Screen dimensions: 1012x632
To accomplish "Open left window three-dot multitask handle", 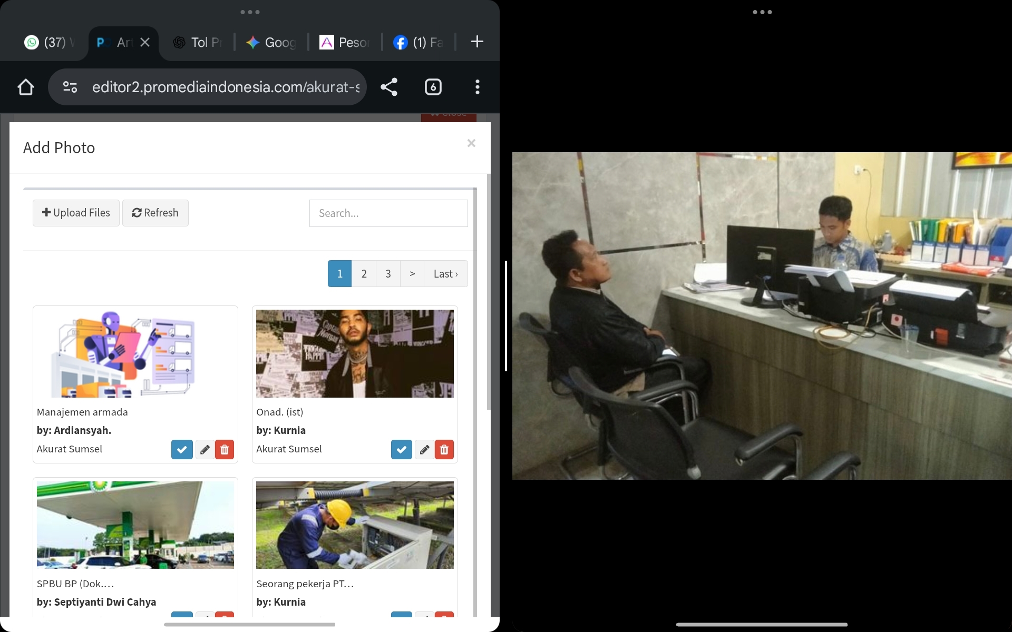I will click(x=250, y=12).
